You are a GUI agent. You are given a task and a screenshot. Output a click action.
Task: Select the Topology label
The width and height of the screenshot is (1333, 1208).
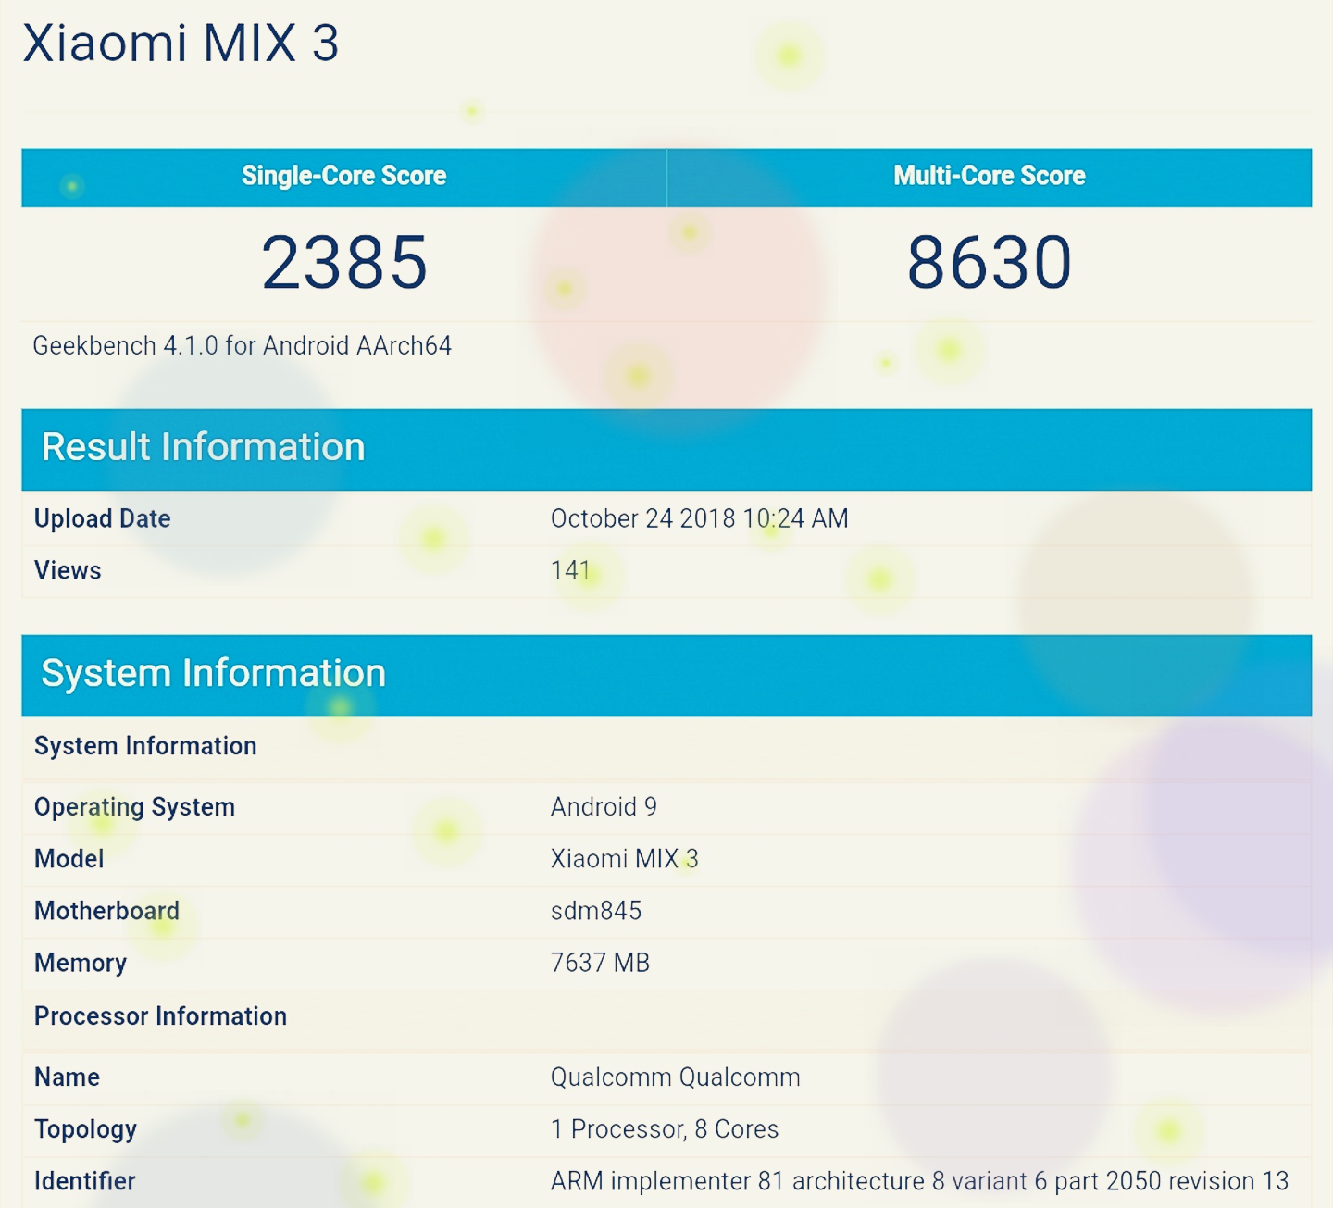coord(85,1130)
